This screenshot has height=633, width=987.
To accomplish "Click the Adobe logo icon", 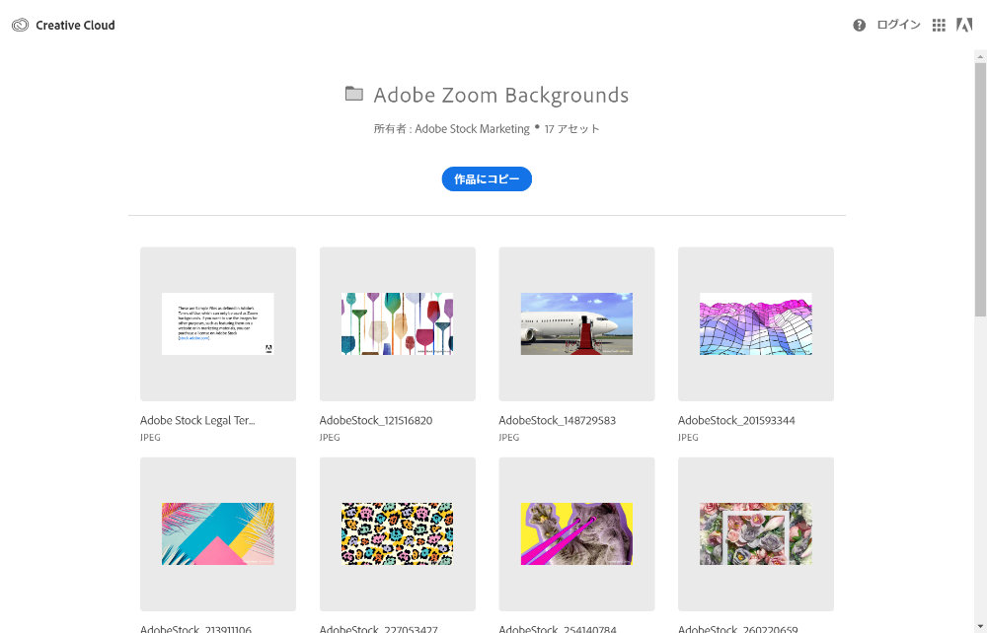I will (x=964, y=26).
